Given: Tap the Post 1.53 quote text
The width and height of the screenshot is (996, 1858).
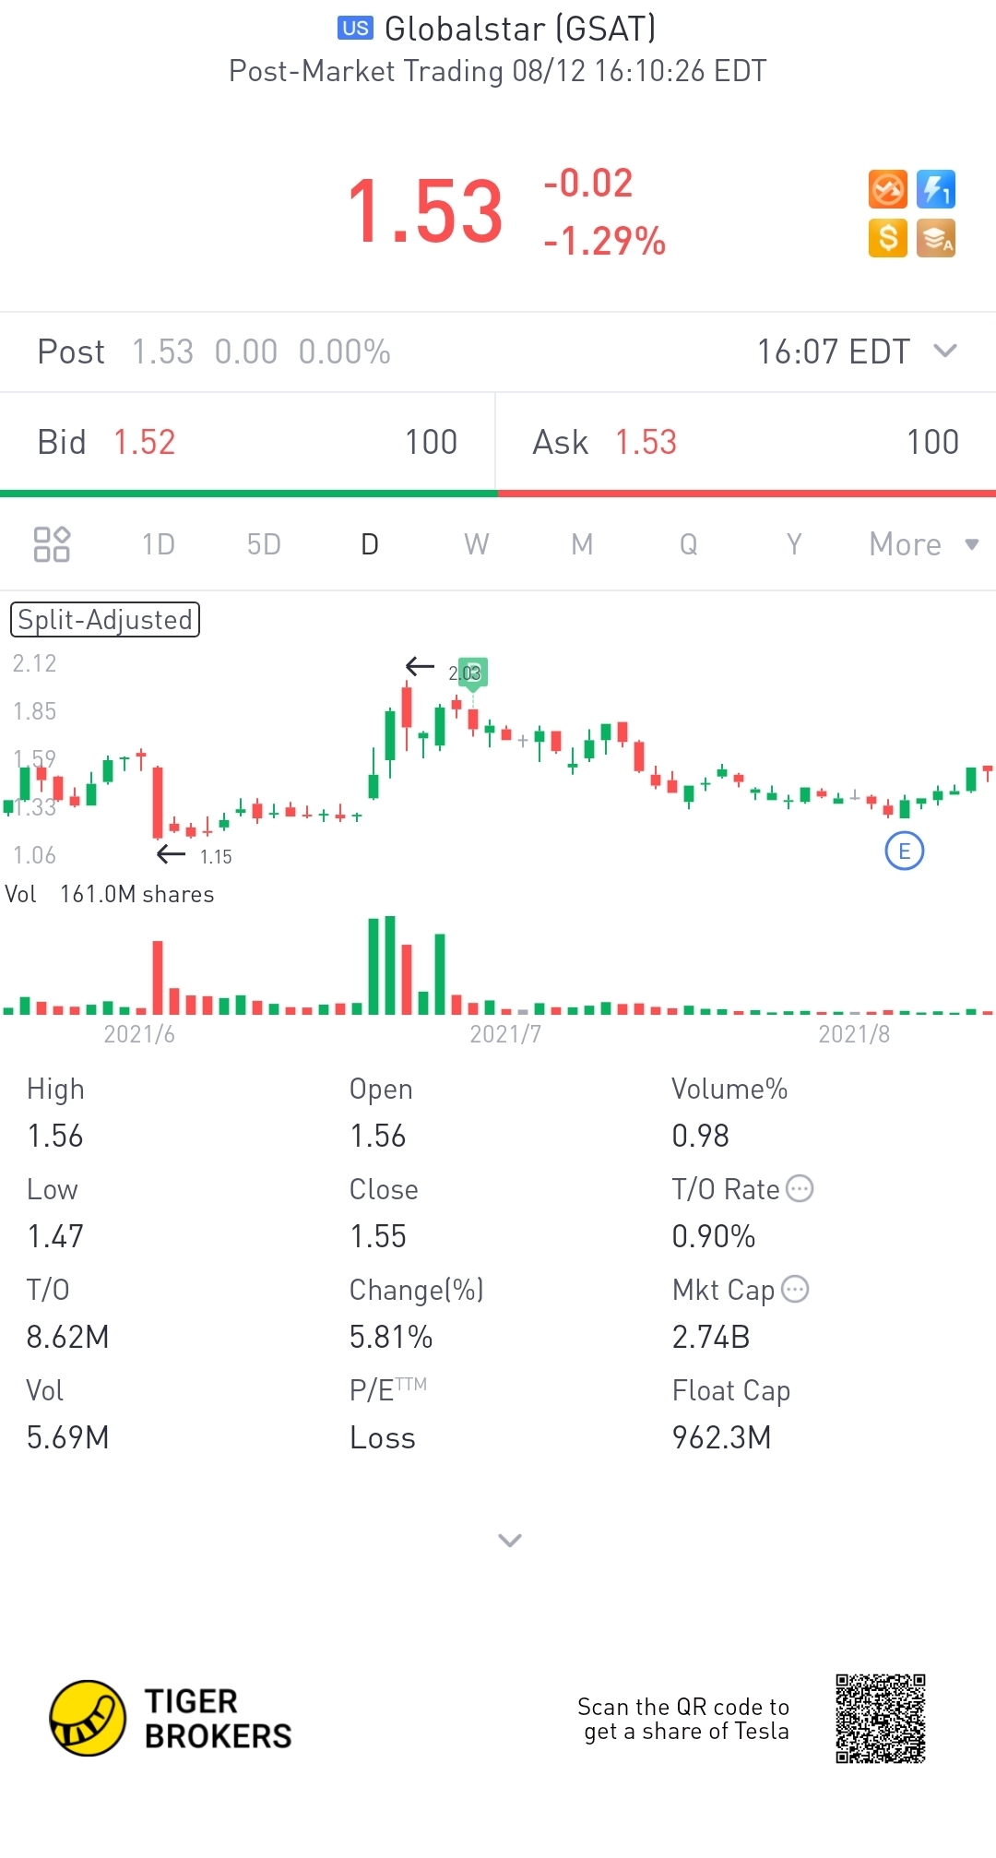Looking at the screenshot, I should pos(214,351).
